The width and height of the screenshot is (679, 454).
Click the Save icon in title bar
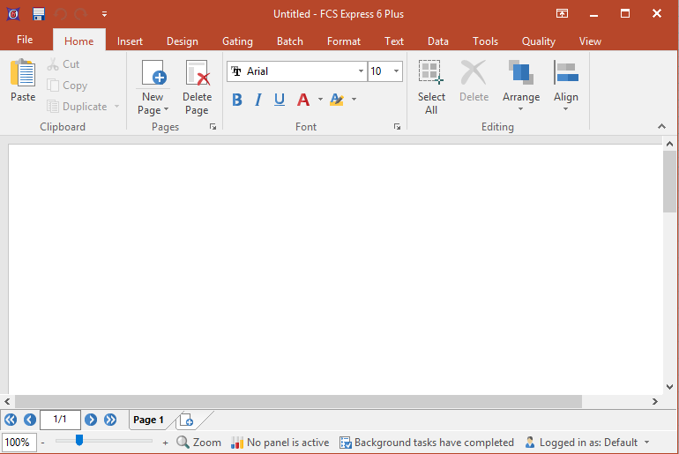click(39, 14)
